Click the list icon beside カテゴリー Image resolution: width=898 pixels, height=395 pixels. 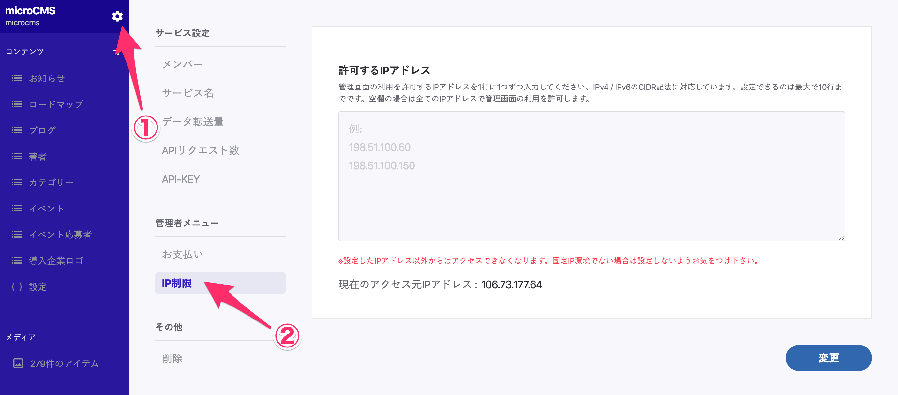coord(17,183)
